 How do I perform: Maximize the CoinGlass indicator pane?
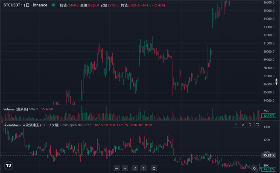pos(257,125)
